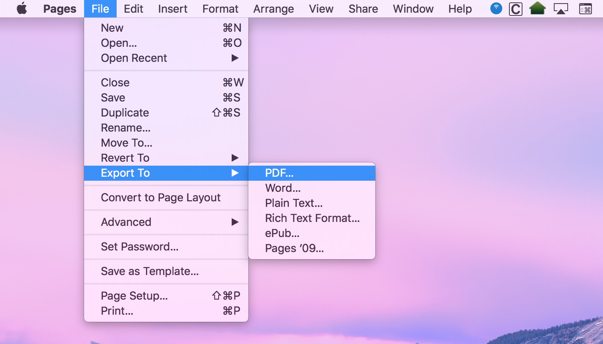Open the Apple menu
Image resolution: width=603 pixels, height=344 pixels.
click(x=22, y=8)
